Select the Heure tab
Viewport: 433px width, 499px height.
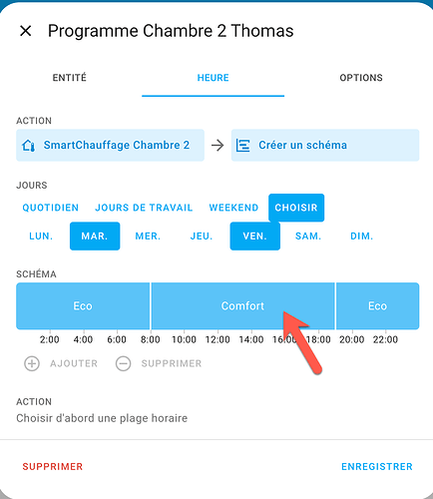coord(213,78)
